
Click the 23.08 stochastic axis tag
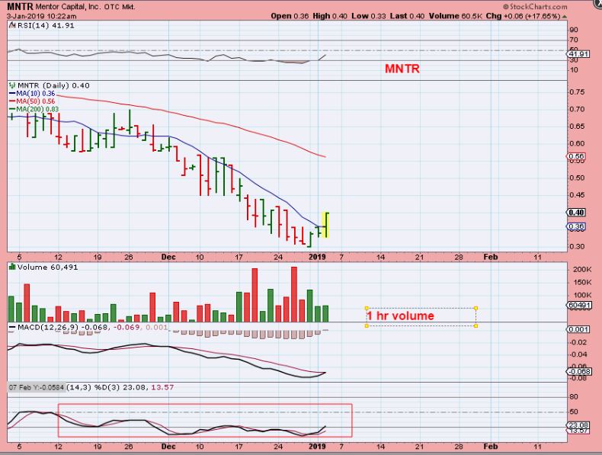[578, 425]
